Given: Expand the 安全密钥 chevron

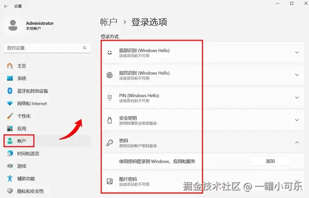Looking at the screenshot, I should point(297,120).
